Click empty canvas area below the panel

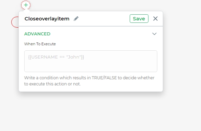(91, 111)
